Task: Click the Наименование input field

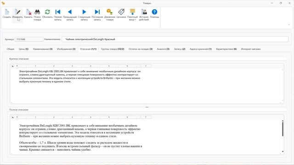Action: [175, 39]
